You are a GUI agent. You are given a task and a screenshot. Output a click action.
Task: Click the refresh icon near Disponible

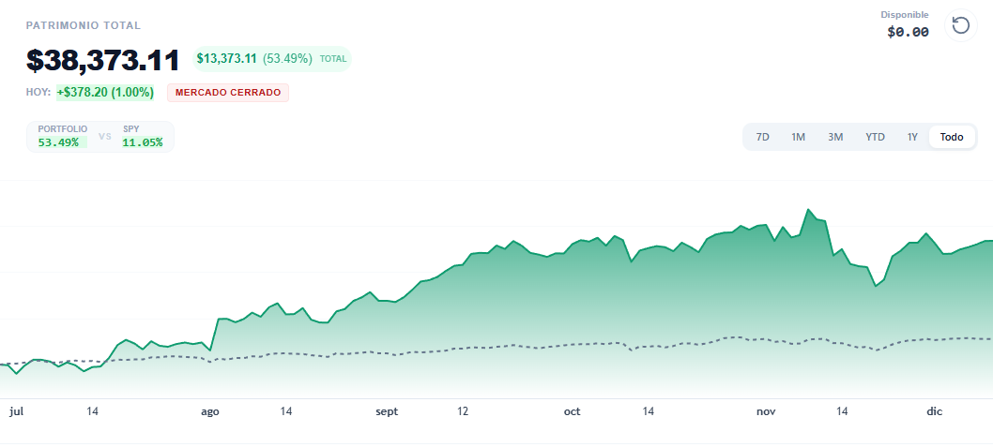pos(960,25)
